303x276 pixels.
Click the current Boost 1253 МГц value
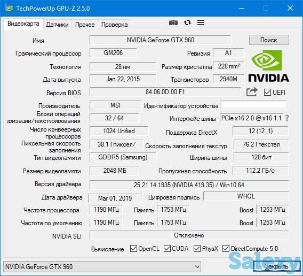pyautogui.click(x=273, y=210)
